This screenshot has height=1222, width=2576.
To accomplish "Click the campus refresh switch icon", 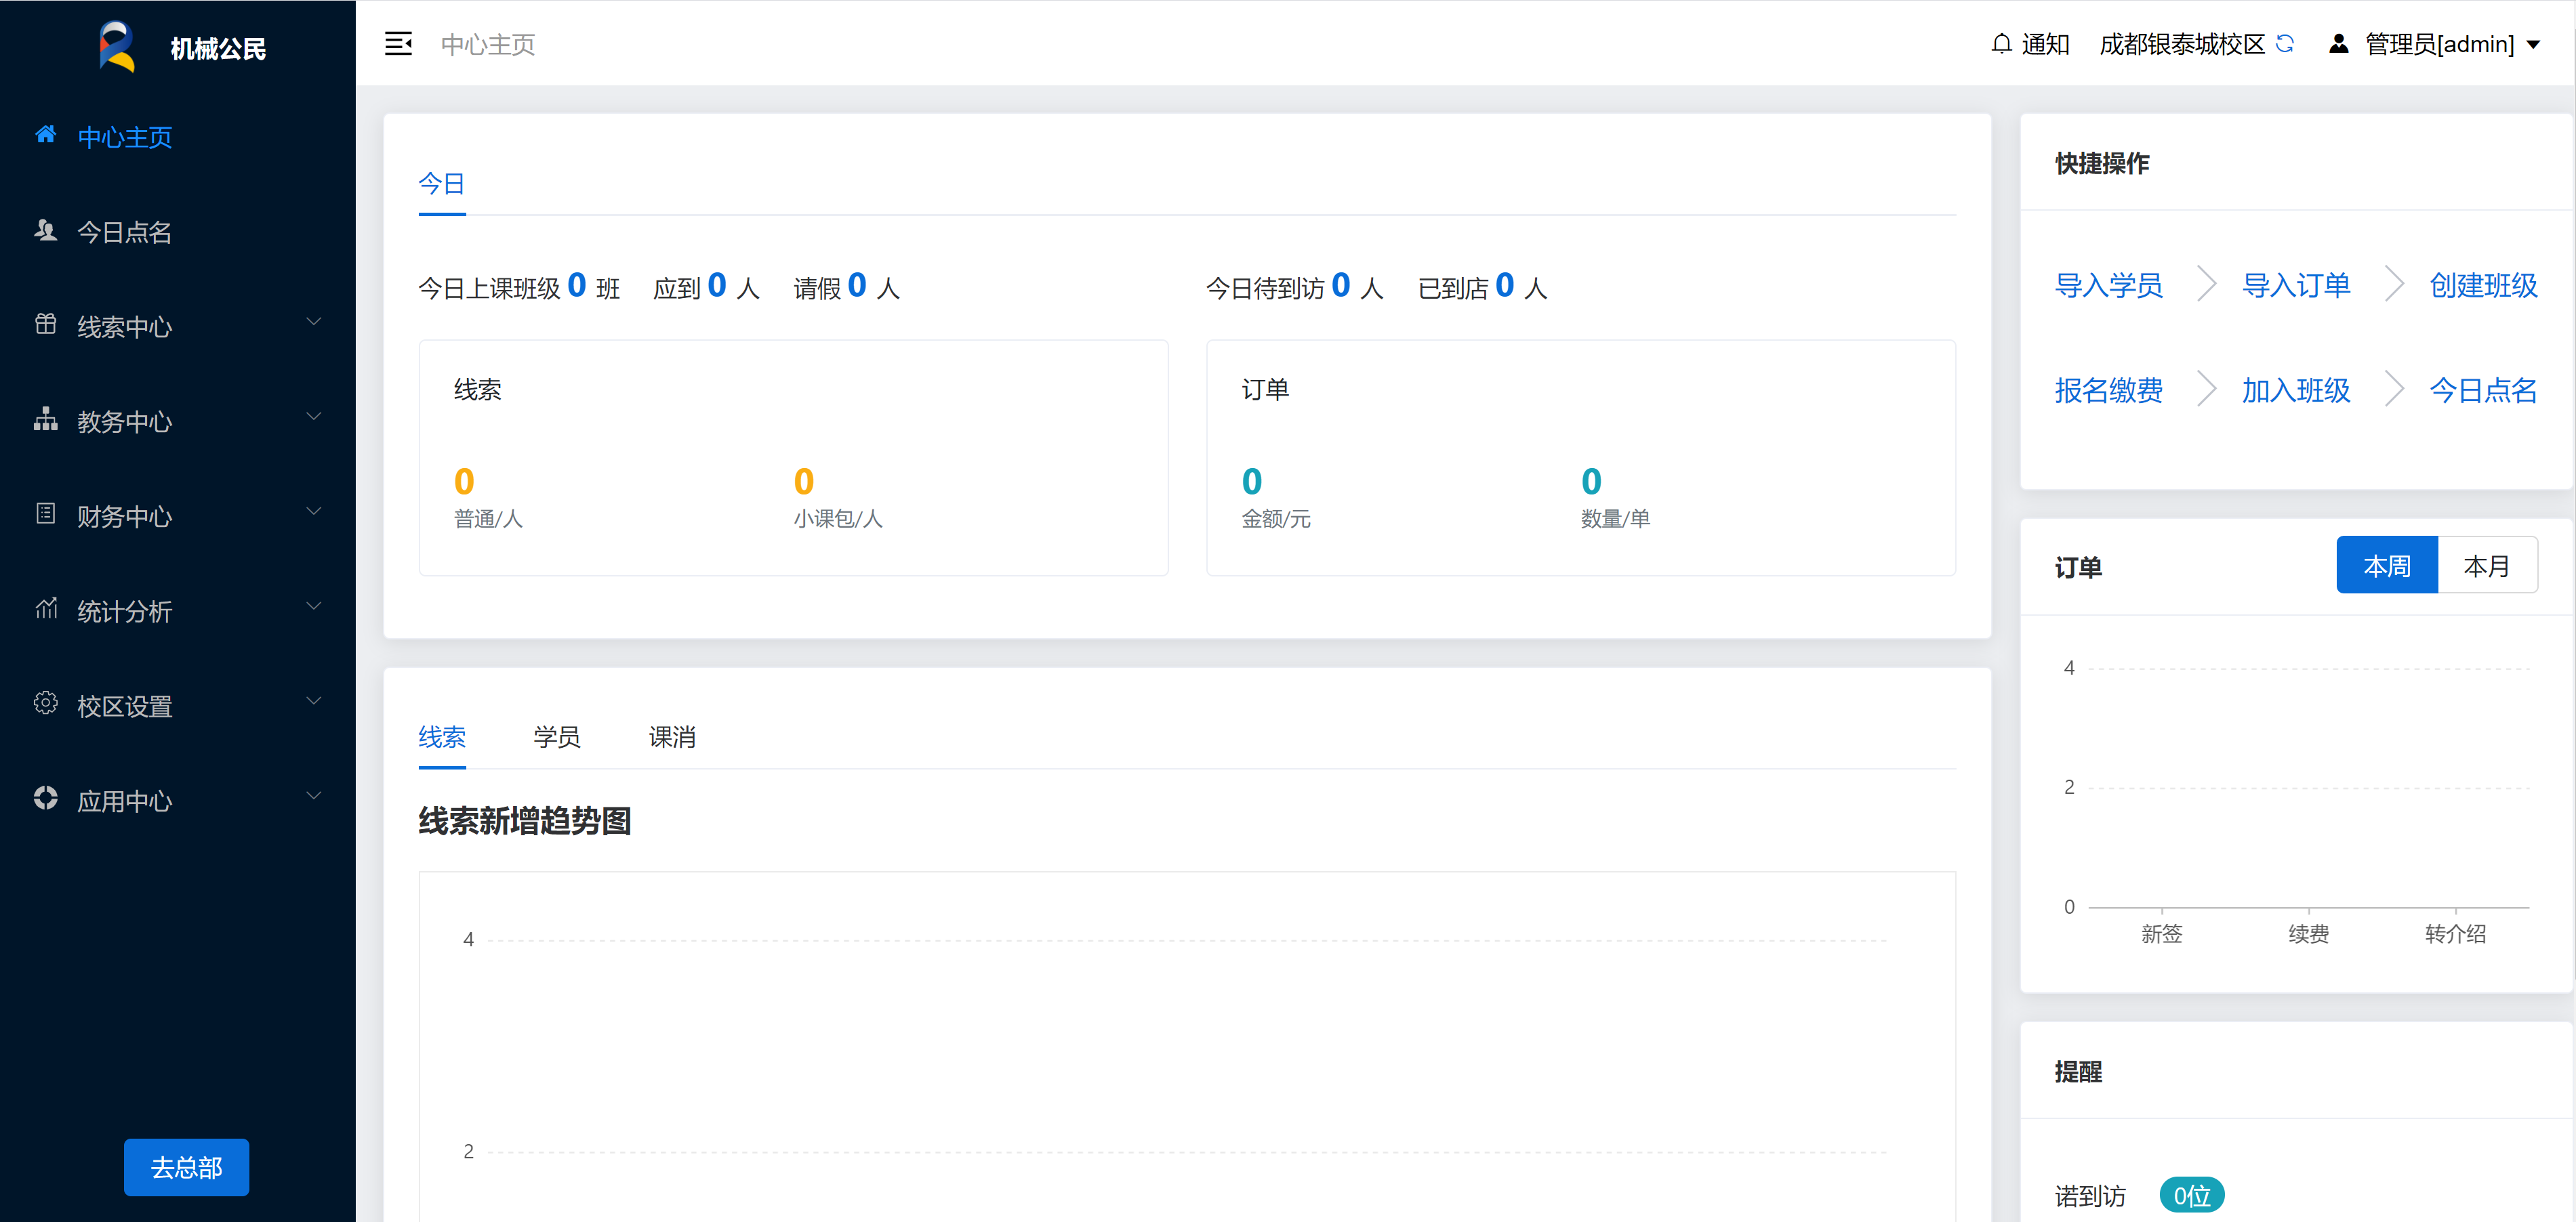I will click(x=2285, y=44).
